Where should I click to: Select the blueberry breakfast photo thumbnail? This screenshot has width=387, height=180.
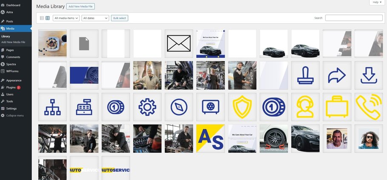(x=52, y=43)
